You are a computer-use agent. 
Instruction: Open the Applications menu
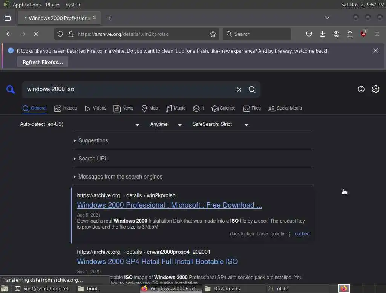(x=27, y=5)
